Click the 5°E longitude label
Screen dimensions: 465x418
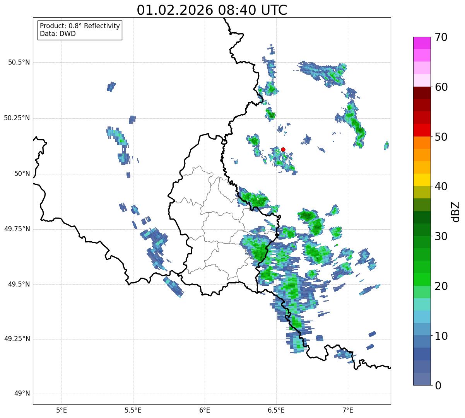pos(62,410)
